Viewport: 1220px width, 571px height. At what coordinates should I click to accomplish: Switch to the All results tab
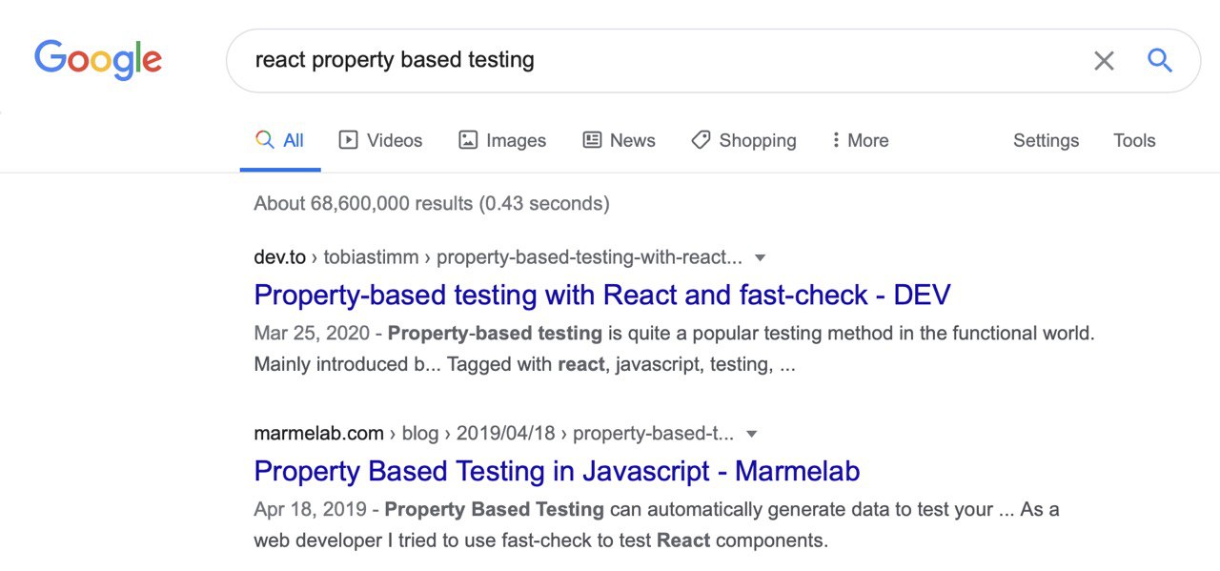280,140
